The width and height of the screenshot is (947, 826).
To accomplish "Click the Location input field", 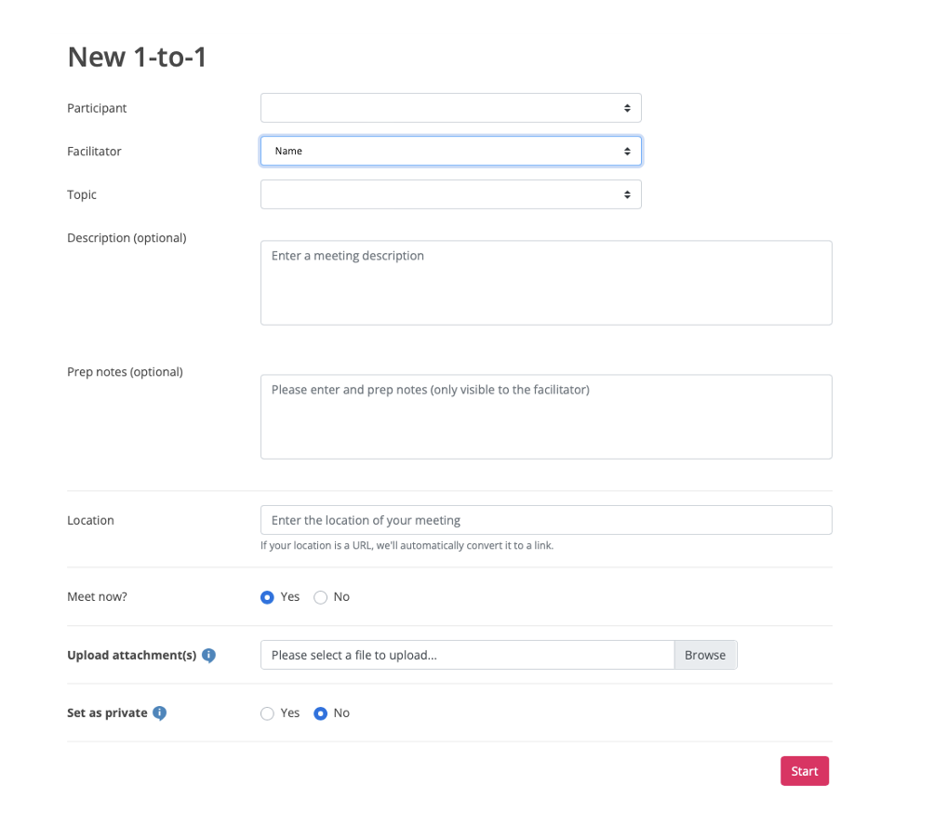I will click(546, 520).
